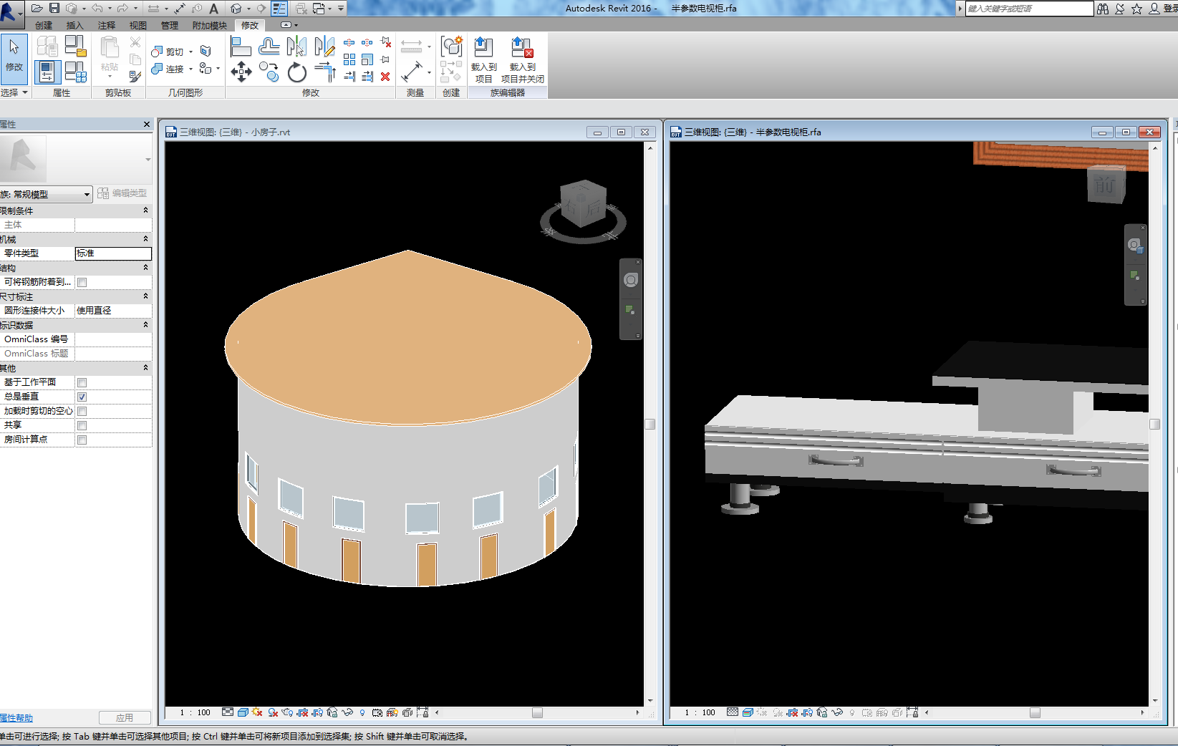Select the Copy tool icon
This screenshot has height=746, width=1178.
pos(269,72)
